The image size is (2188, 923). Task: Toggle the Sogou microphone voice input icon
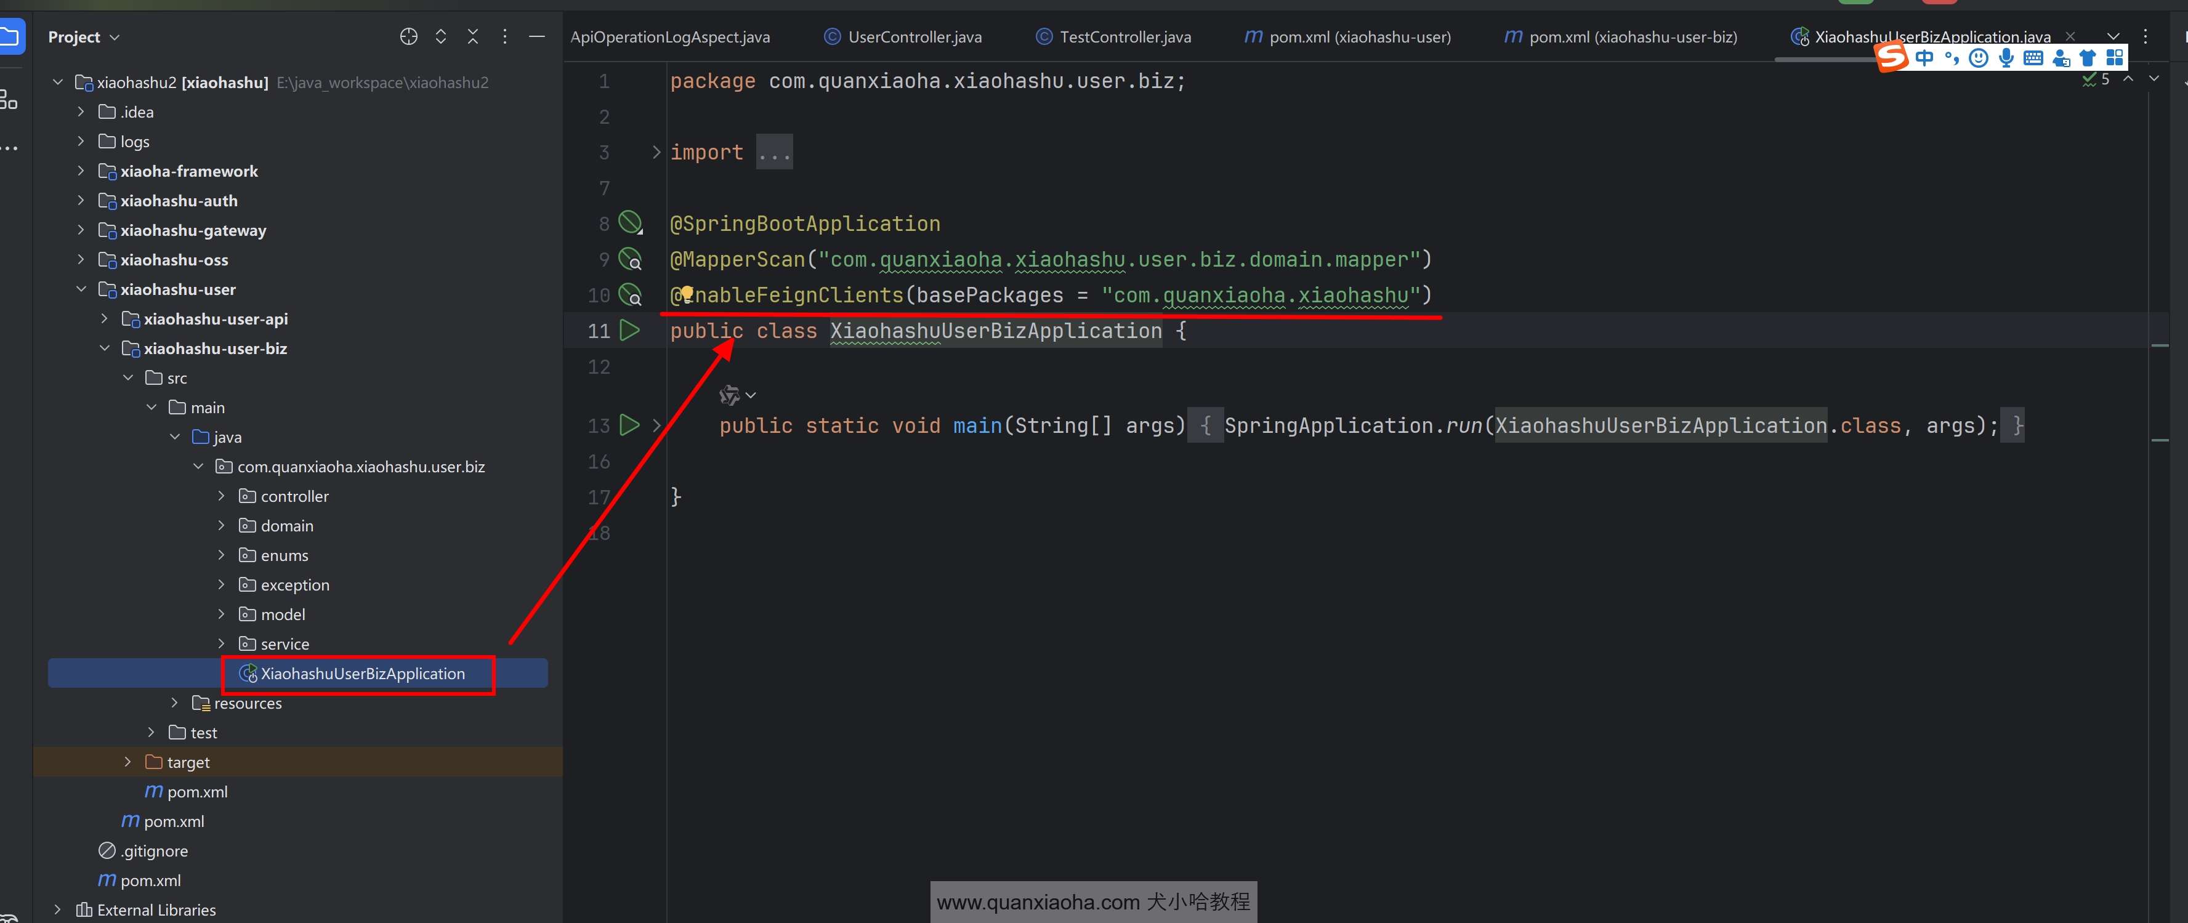click(2005, 58)
